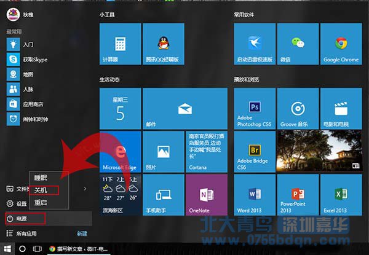
Task: Launch the Google Chrome tile
Action: pos(341,44)
